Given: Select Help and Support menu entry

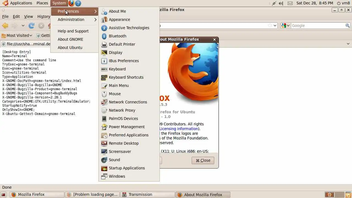Looking at the screenshot, I should (73, 31).
